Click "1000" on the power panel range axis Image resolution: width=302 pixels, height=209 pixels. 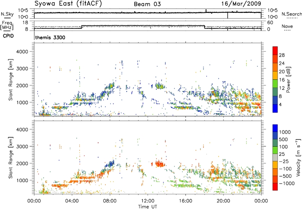pos(22,102)
